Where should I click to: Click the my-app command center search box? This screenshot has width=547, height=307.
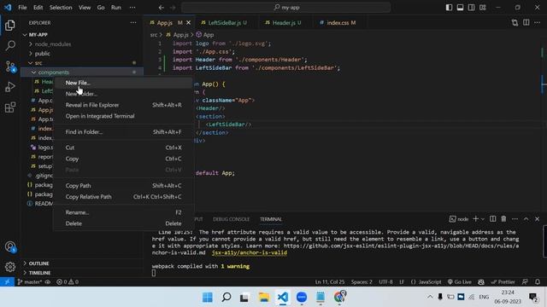click(285, 8)
